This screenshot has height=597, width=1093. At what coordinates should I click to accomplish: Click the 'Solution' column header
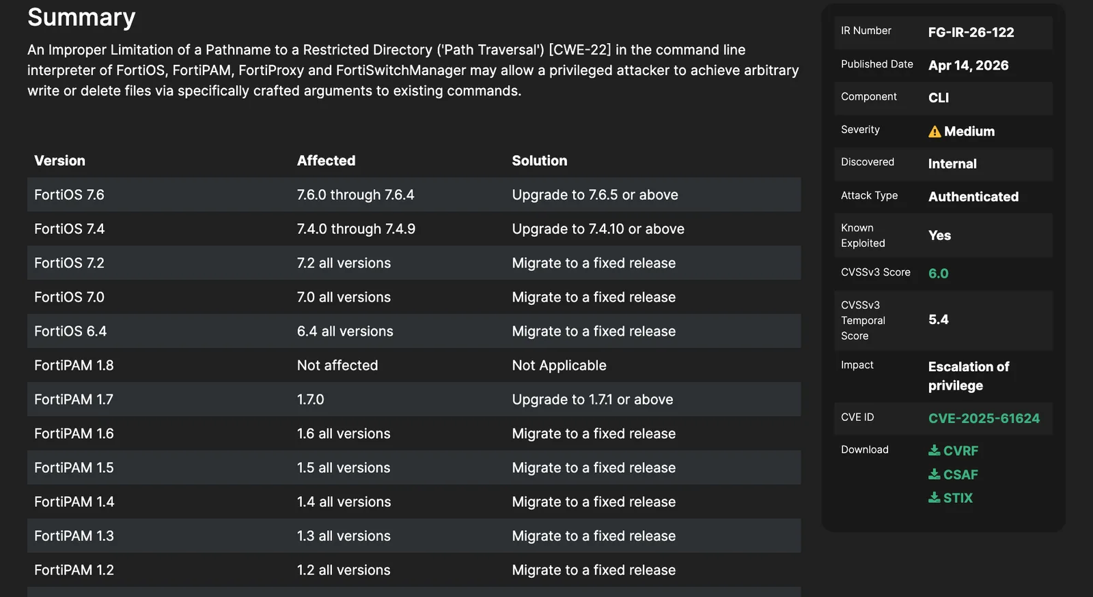(540, 161)
